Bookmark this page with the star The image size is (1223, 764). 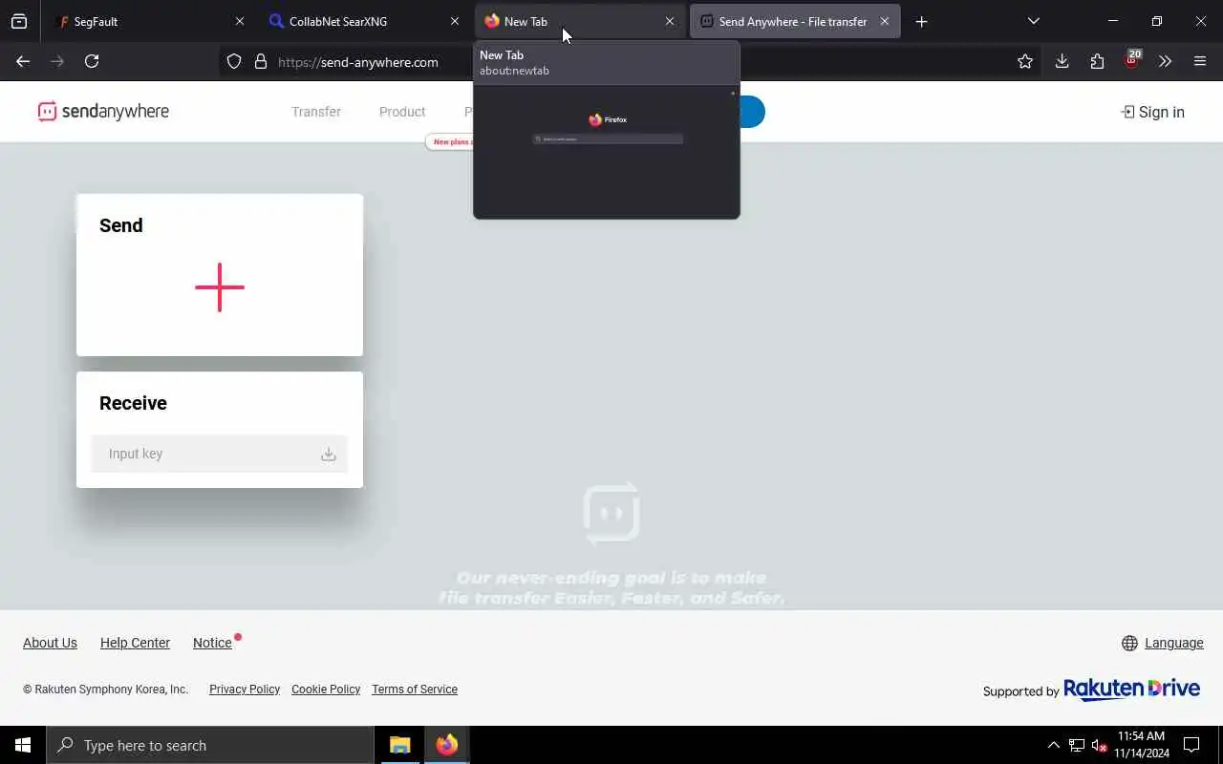point(1025,61)
